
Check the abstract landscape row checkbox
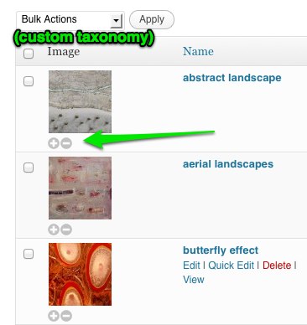29,81
